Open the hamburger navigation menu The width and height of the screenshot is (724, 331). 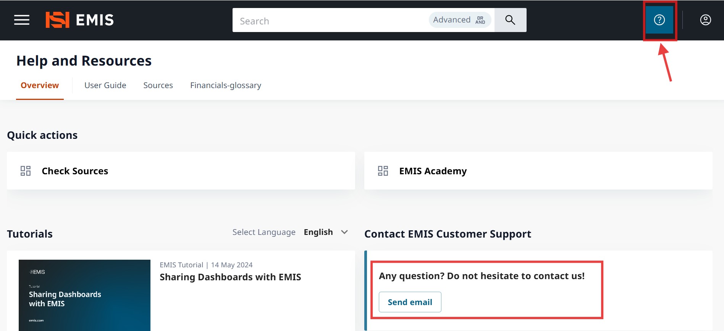click(22, 20)
